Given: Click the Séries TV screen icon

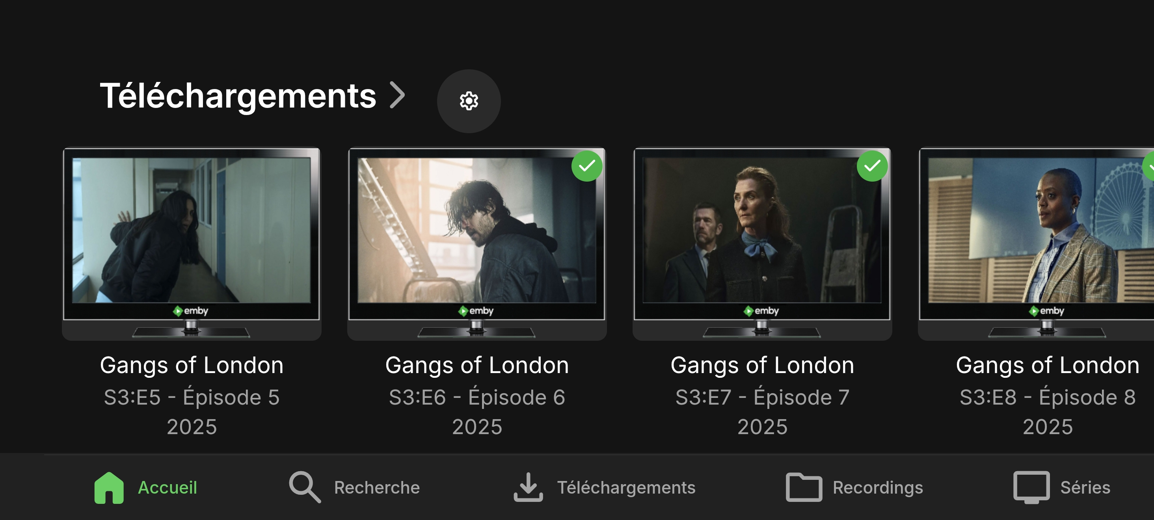Looking at the screenshot, I should click(1031, 487).
